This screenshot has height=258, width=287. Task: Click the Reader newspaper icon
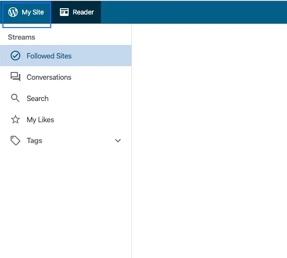point(64,12)
